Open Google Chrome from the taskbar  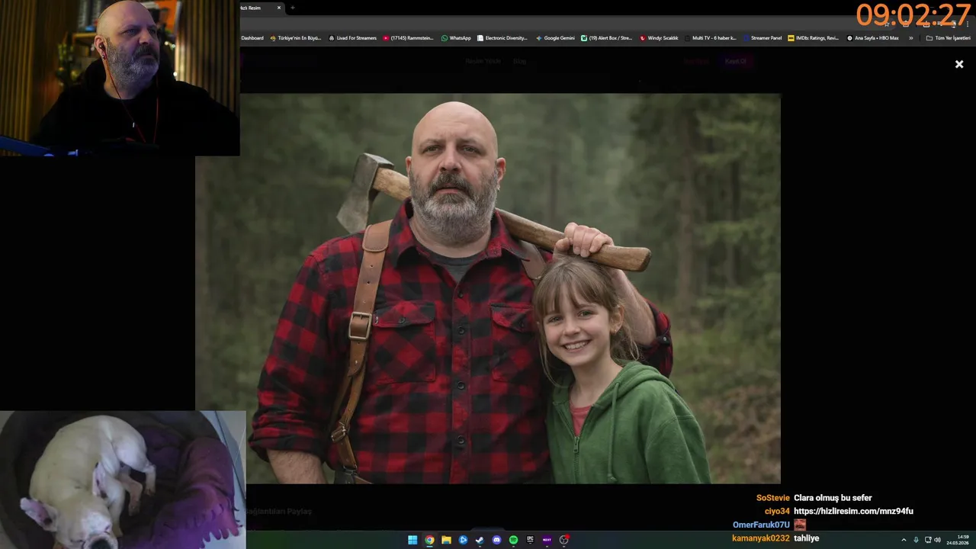(429, 540)
